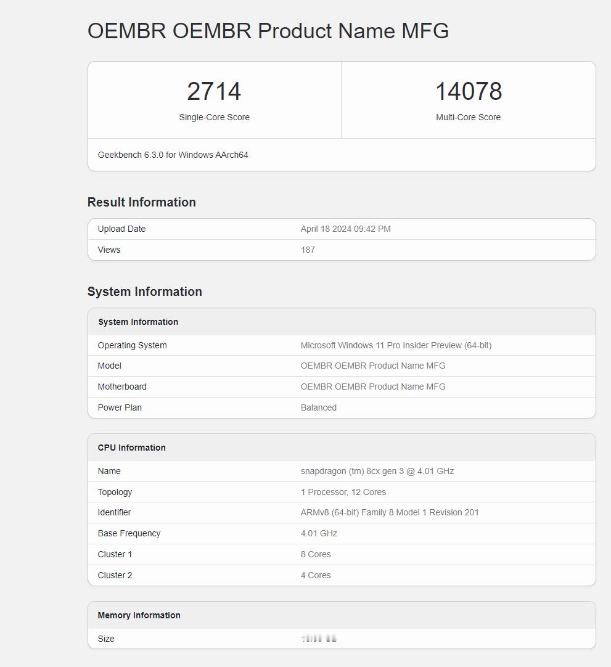Click Microsoft Windows 11 Pro Insider Preview value
The height and width of the screenshot is (667, 611).
(x=396, y=345)
